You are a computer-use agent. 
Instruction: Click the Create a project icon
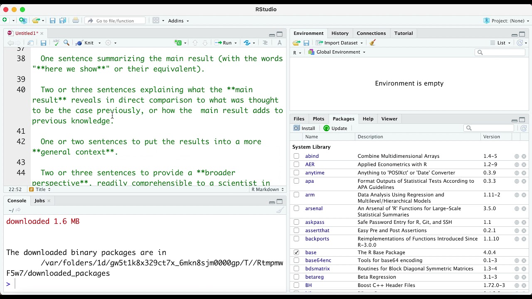[23, 20]
